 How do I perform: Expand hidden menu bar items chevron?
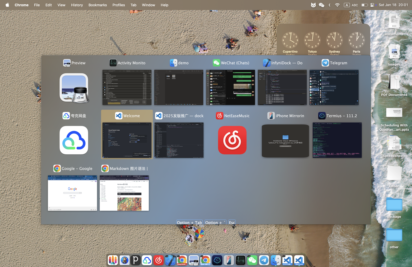329,5
